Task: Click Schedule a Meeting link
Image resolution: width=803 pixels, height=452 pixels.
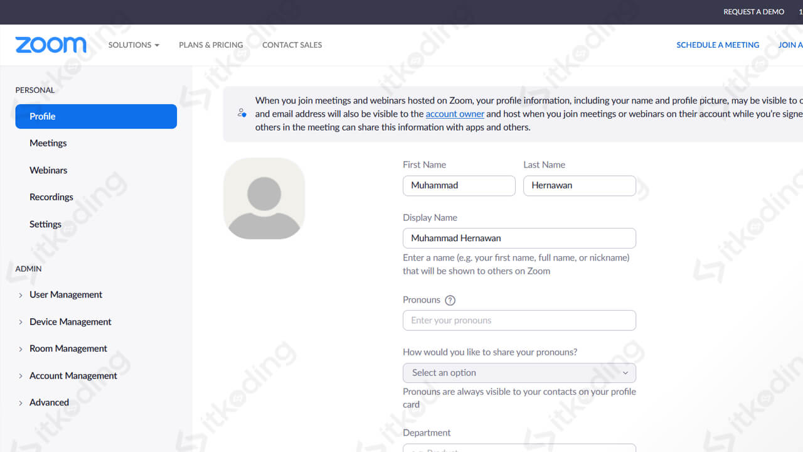Action: point(718,45)
